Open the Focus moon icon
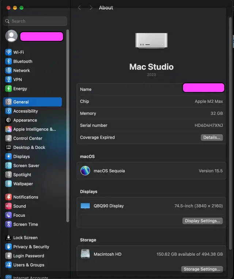234x279 pixels. tap(8, 215)
